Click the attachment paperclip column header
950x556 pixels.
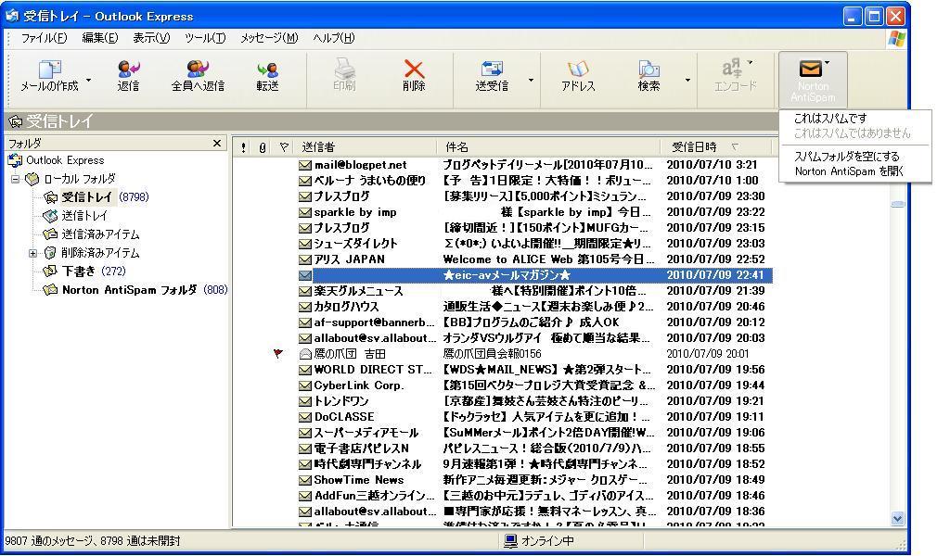(x=263, y=147)
